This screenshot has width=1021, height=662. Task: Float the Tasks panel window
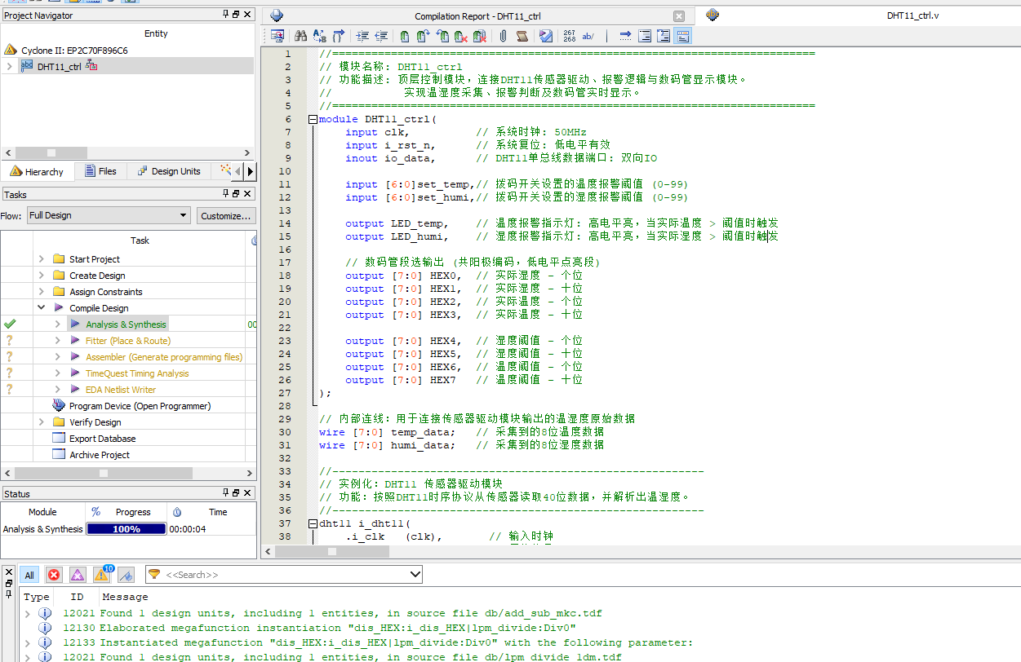point(237,193)
